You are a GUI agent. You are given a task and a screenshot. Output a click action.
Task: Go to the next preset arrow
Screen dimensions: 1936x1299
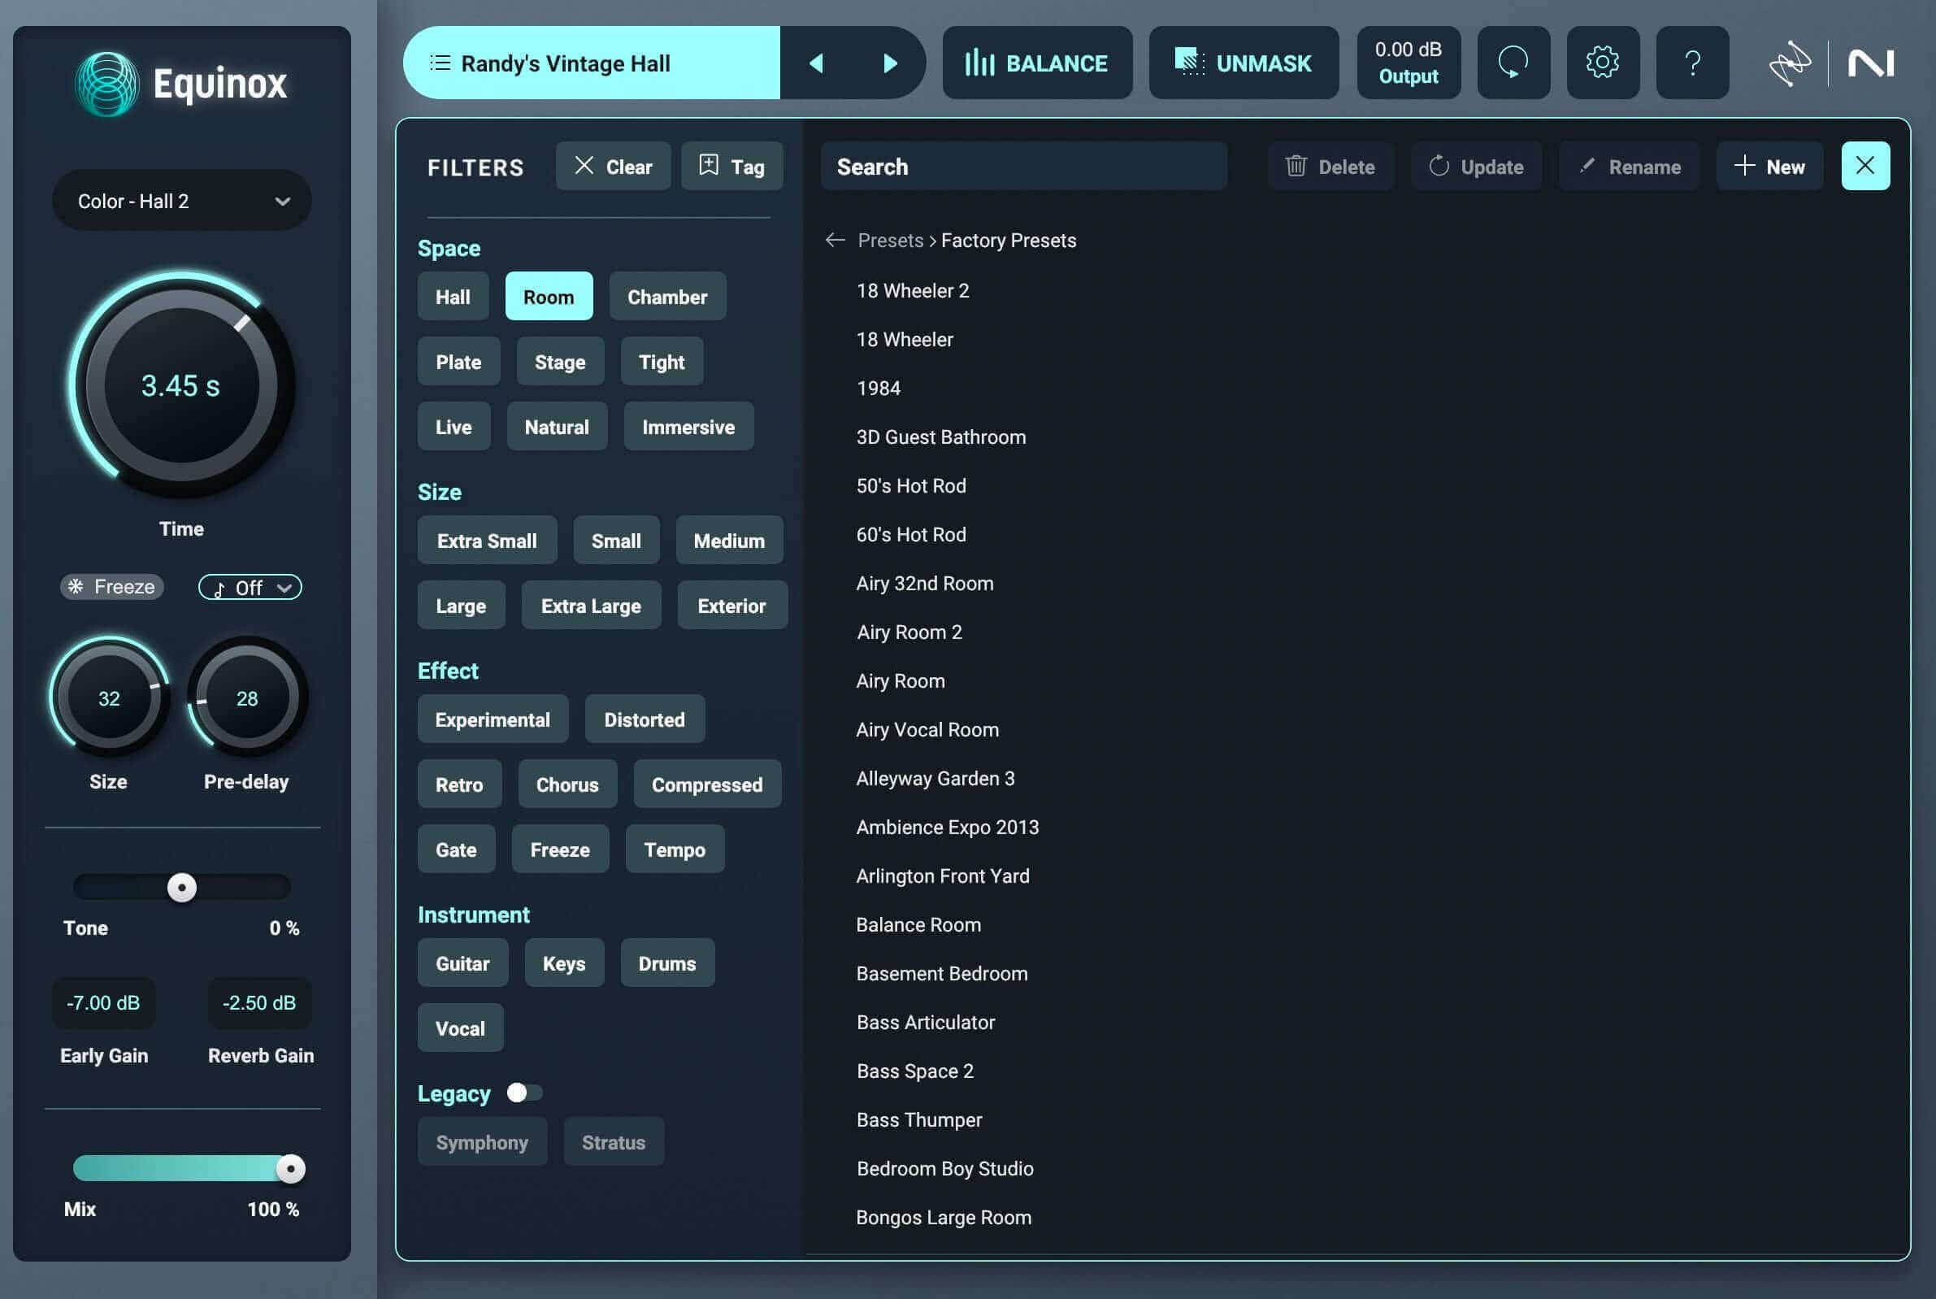[x=890, y=63]
